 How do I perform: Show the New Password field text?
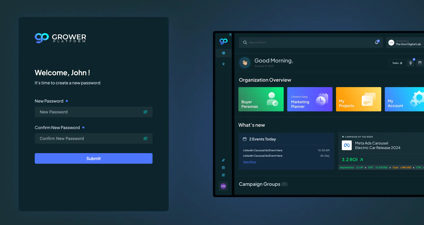click(145, 112)
